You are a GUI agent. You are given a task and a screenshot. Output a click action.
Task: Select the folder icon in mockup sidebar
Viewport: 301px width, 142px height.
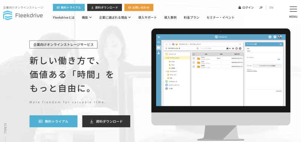(158, 48)
